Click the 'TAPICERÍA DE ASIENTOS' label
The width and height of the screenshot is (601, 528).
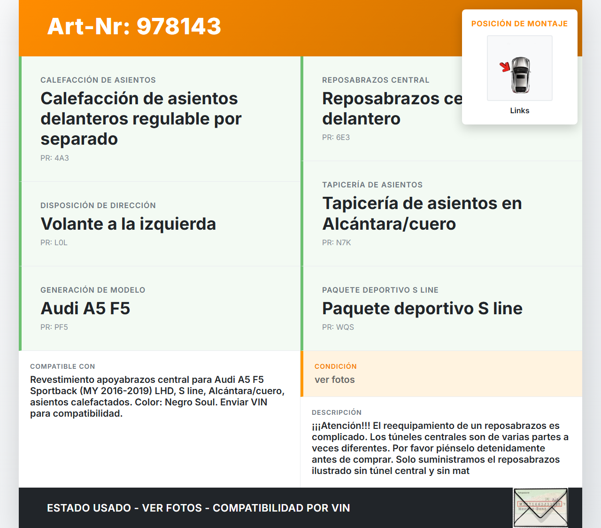click(372, 185)
